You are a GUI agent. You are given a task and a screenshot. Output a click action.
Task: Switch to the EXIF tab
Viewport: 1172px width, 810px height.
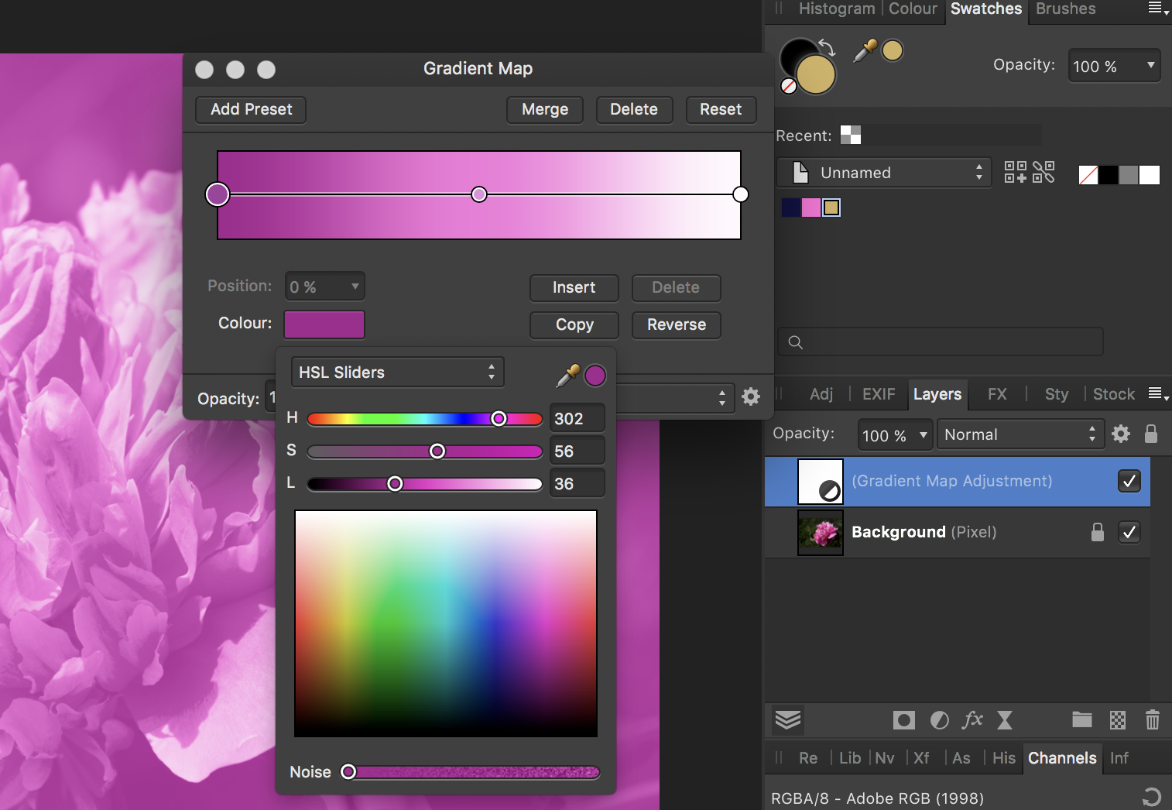click(879, 394)
